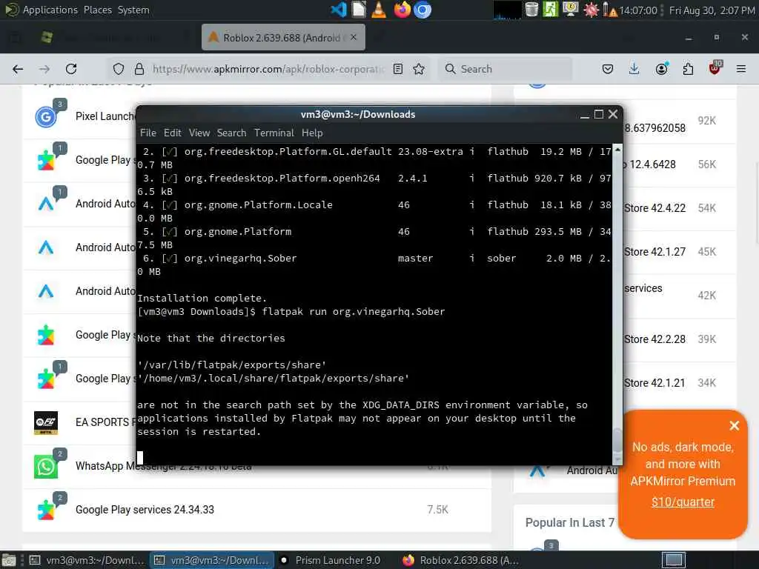The height and width of the screenshot is (569, 759).
Task: Click the uBlock Origin extension icon
Action: 715,68
